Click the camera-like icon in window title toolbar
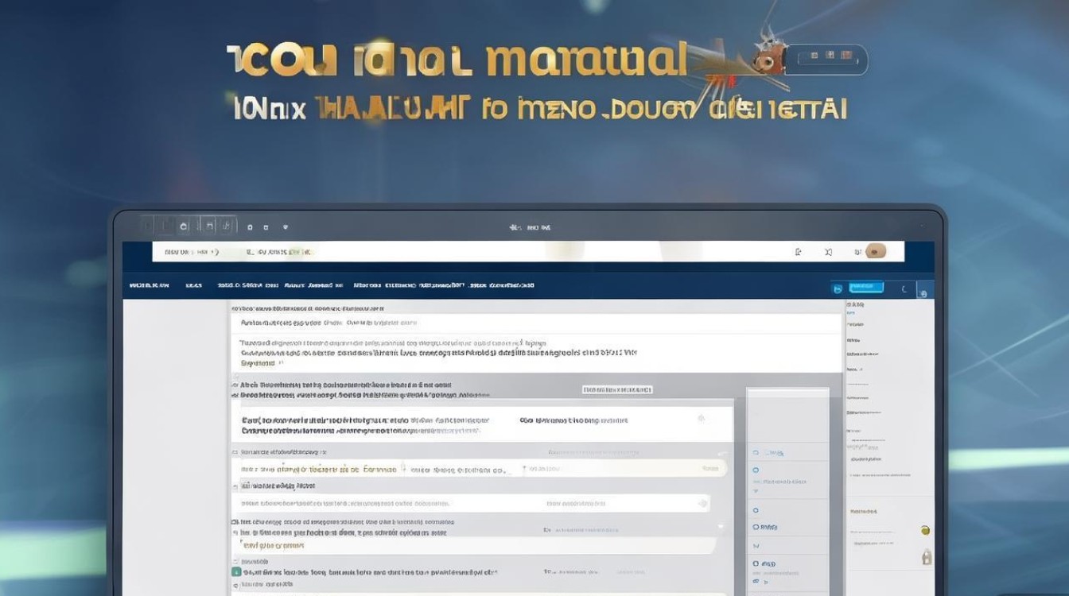This screenshot has width=1069, height=596. coord(184,226)
